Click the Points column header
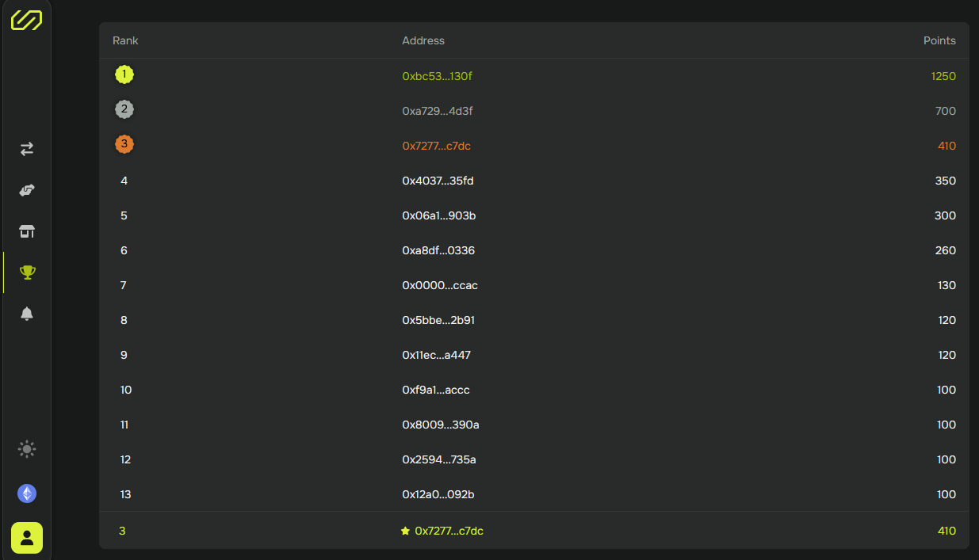This screenshot has width=979, height=560. [939, 40]
